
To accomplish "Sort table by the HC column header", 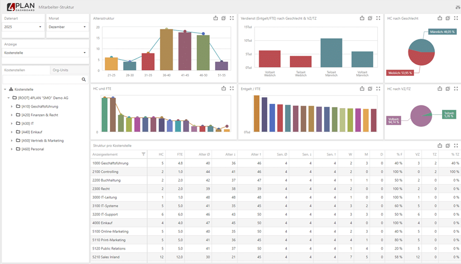I will point(161,154).
